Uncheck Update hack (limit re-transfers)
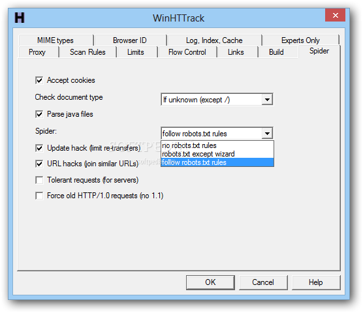The image size is (363, 313). pos(39,148)
